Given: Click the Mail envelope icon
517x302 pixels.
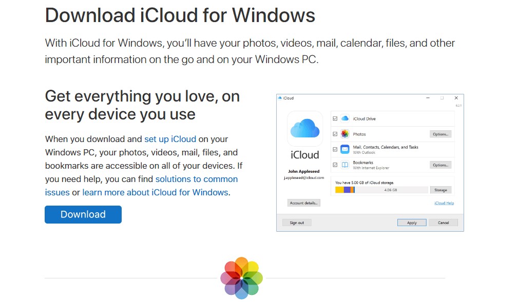Looking at the screenshot, I should 345,149.
